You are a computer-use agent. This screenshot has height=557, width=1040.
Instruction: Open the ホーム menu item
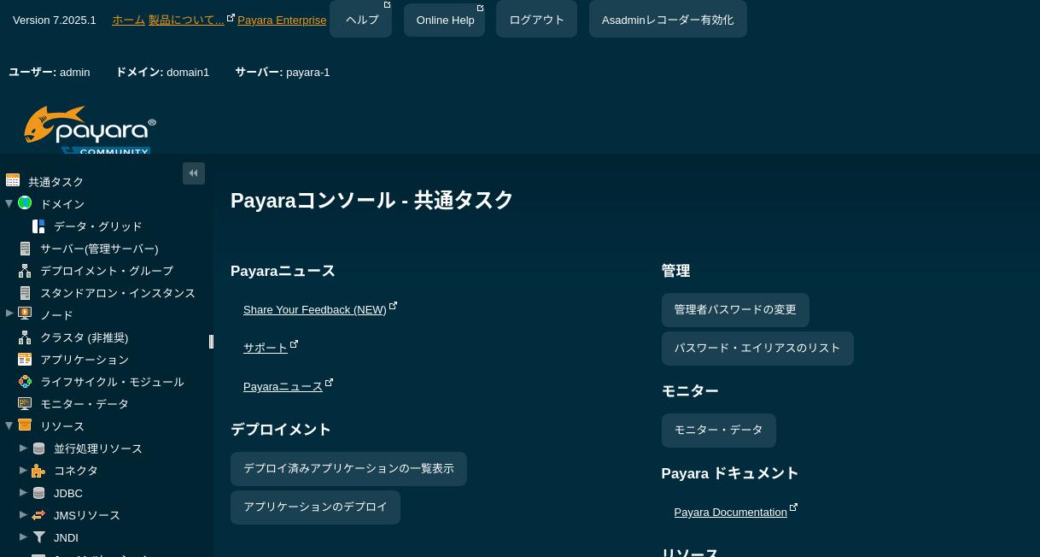coord(128,20)
